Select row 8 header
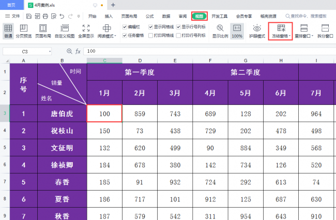 tap(5, 199)
